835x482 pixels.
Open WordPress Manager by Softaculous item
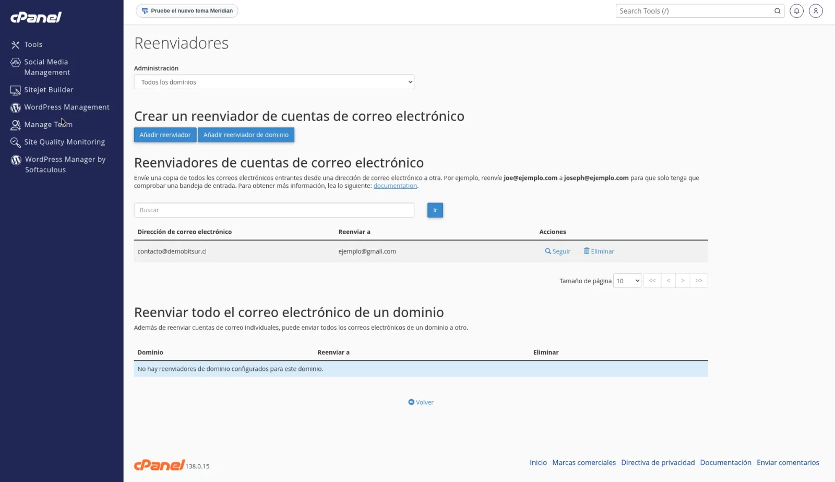pyautogui.click(x=65, y=164)
